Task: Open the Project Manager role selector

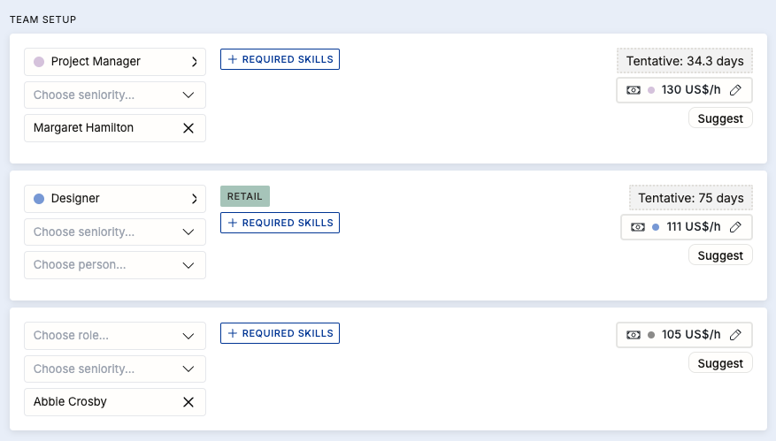Action: (x=115, y=62)
